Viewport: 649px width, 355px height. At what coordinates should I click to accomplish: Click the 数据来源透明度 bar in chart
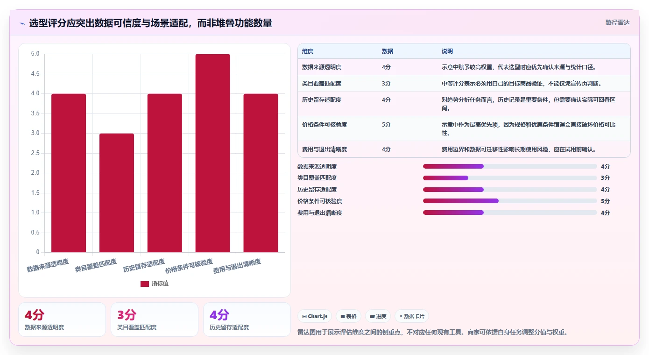coord(69,173)
